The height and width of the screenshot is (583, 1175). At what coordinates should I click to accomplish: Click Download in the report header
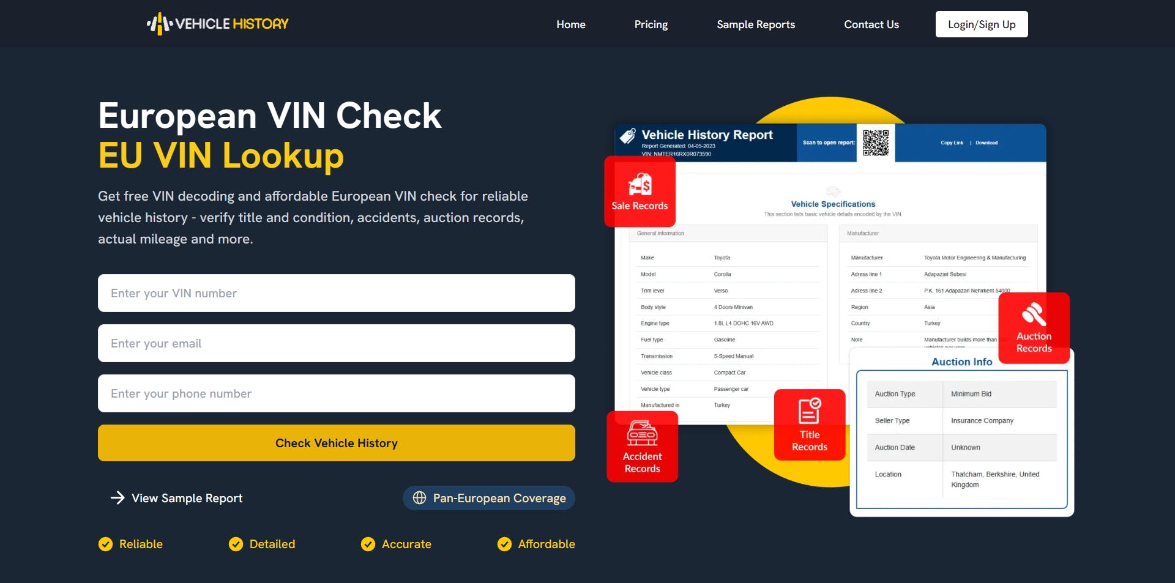pyautogui.click(x=987, y=143)
